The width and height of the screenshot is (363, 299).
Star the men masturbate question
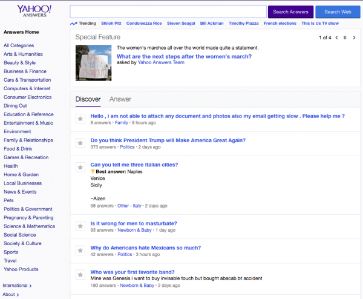point(80,226)
